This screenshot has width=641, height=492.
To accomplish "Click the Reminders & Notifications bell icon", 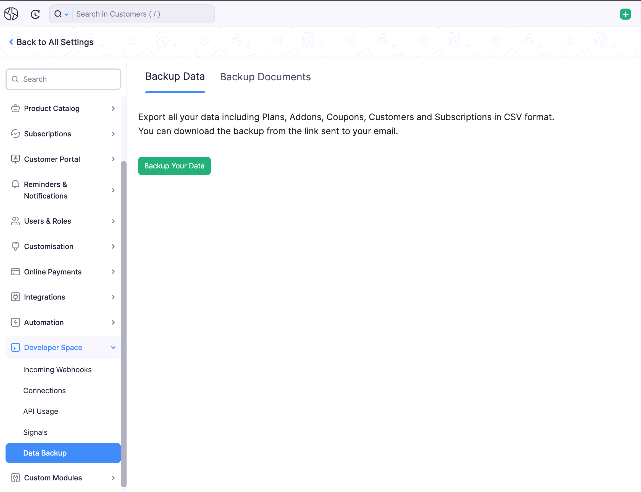I will coord(15,184).
